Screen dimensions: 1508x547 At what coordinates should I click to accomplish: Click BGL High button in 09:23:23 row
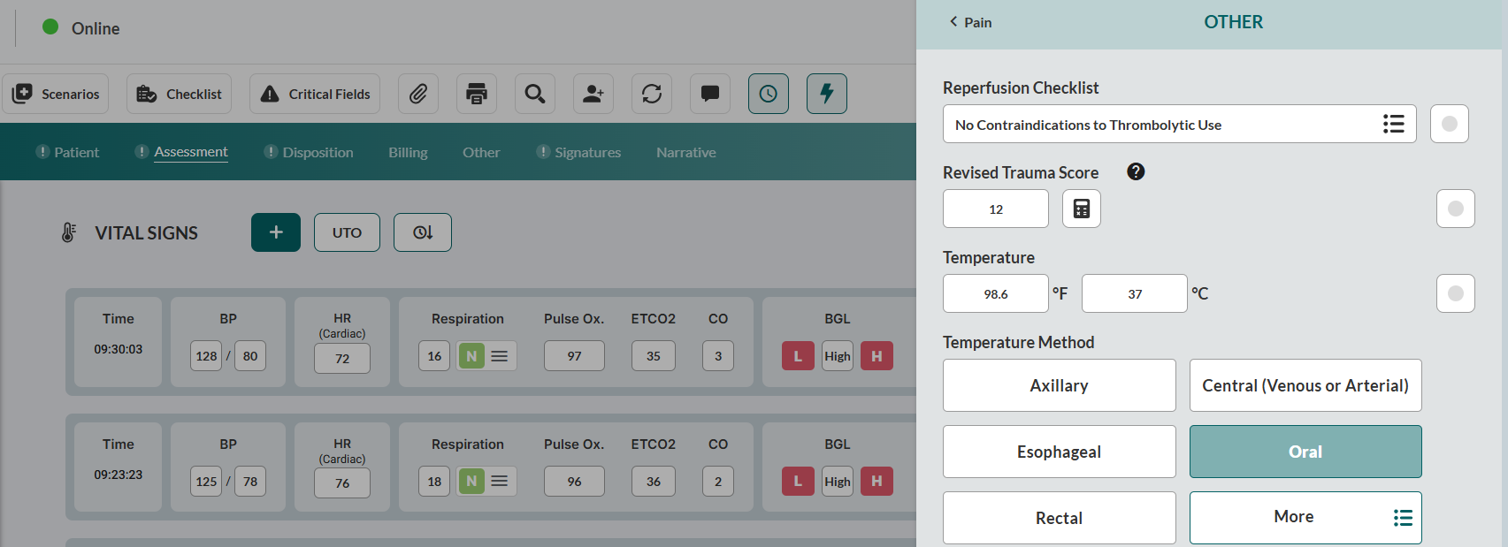[x=838, y=482]
